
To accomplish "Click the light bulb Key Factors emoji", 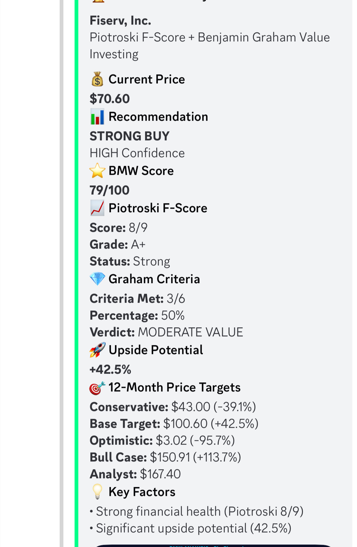I will point(97,492).
